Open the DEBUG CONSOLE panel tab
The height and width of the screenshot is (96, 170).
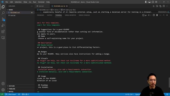click(84, 15)
